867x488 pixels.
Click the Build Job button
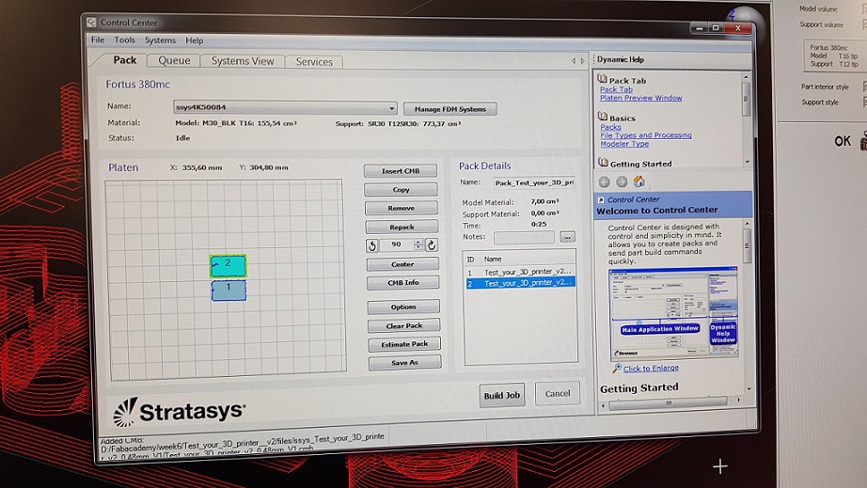pos(502,395)
